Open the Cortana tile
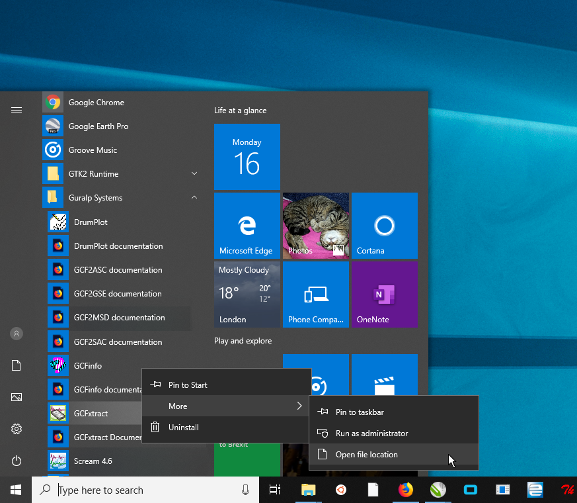577x503 pixels. (385, 226)
